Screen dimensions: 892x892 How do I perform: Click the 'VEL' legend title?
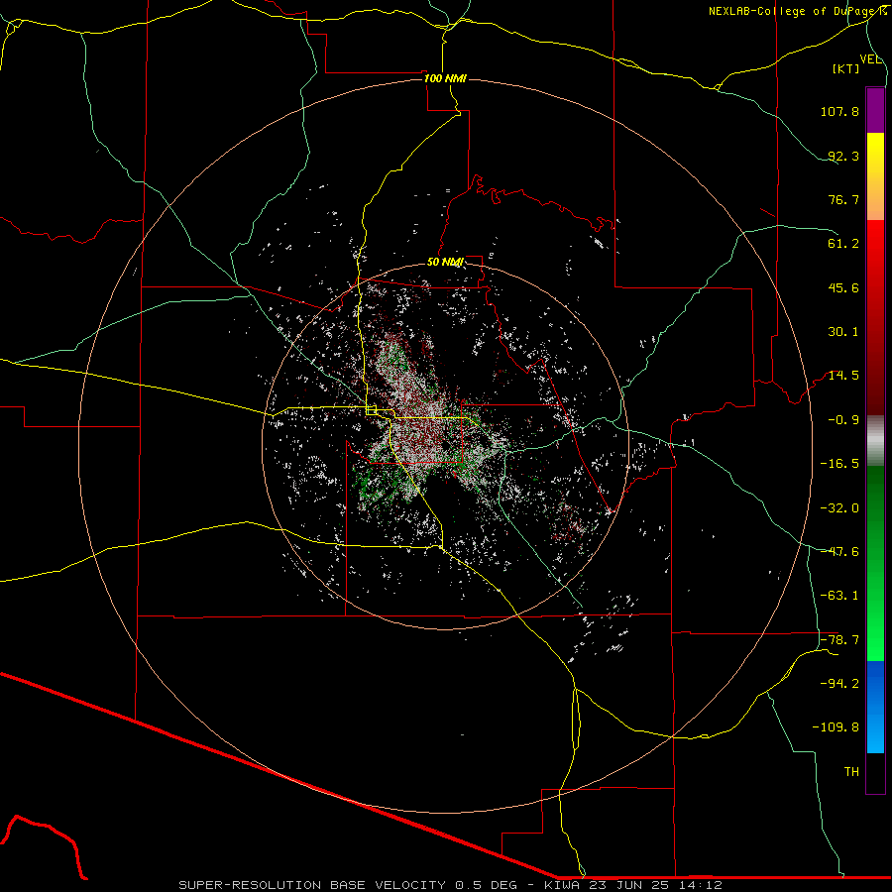coord(870,59)
